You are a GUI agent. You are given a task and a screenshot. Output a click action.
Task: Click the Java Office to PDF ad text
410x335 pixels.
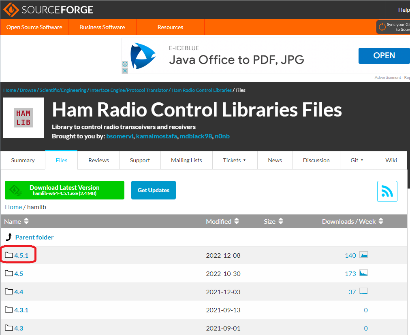pyautogui.click(x=236, y=60)
